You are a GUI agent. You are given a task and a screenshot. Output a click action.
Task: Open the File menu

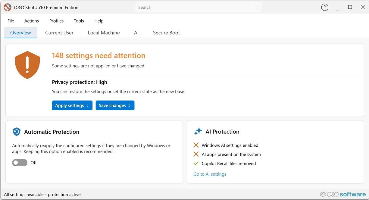(x=11, y=21)
